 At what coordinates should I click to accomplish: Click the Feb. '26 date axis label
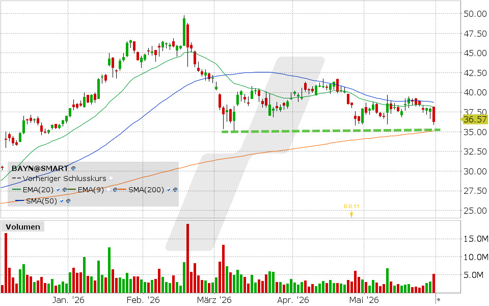click(x=143, y=300)
